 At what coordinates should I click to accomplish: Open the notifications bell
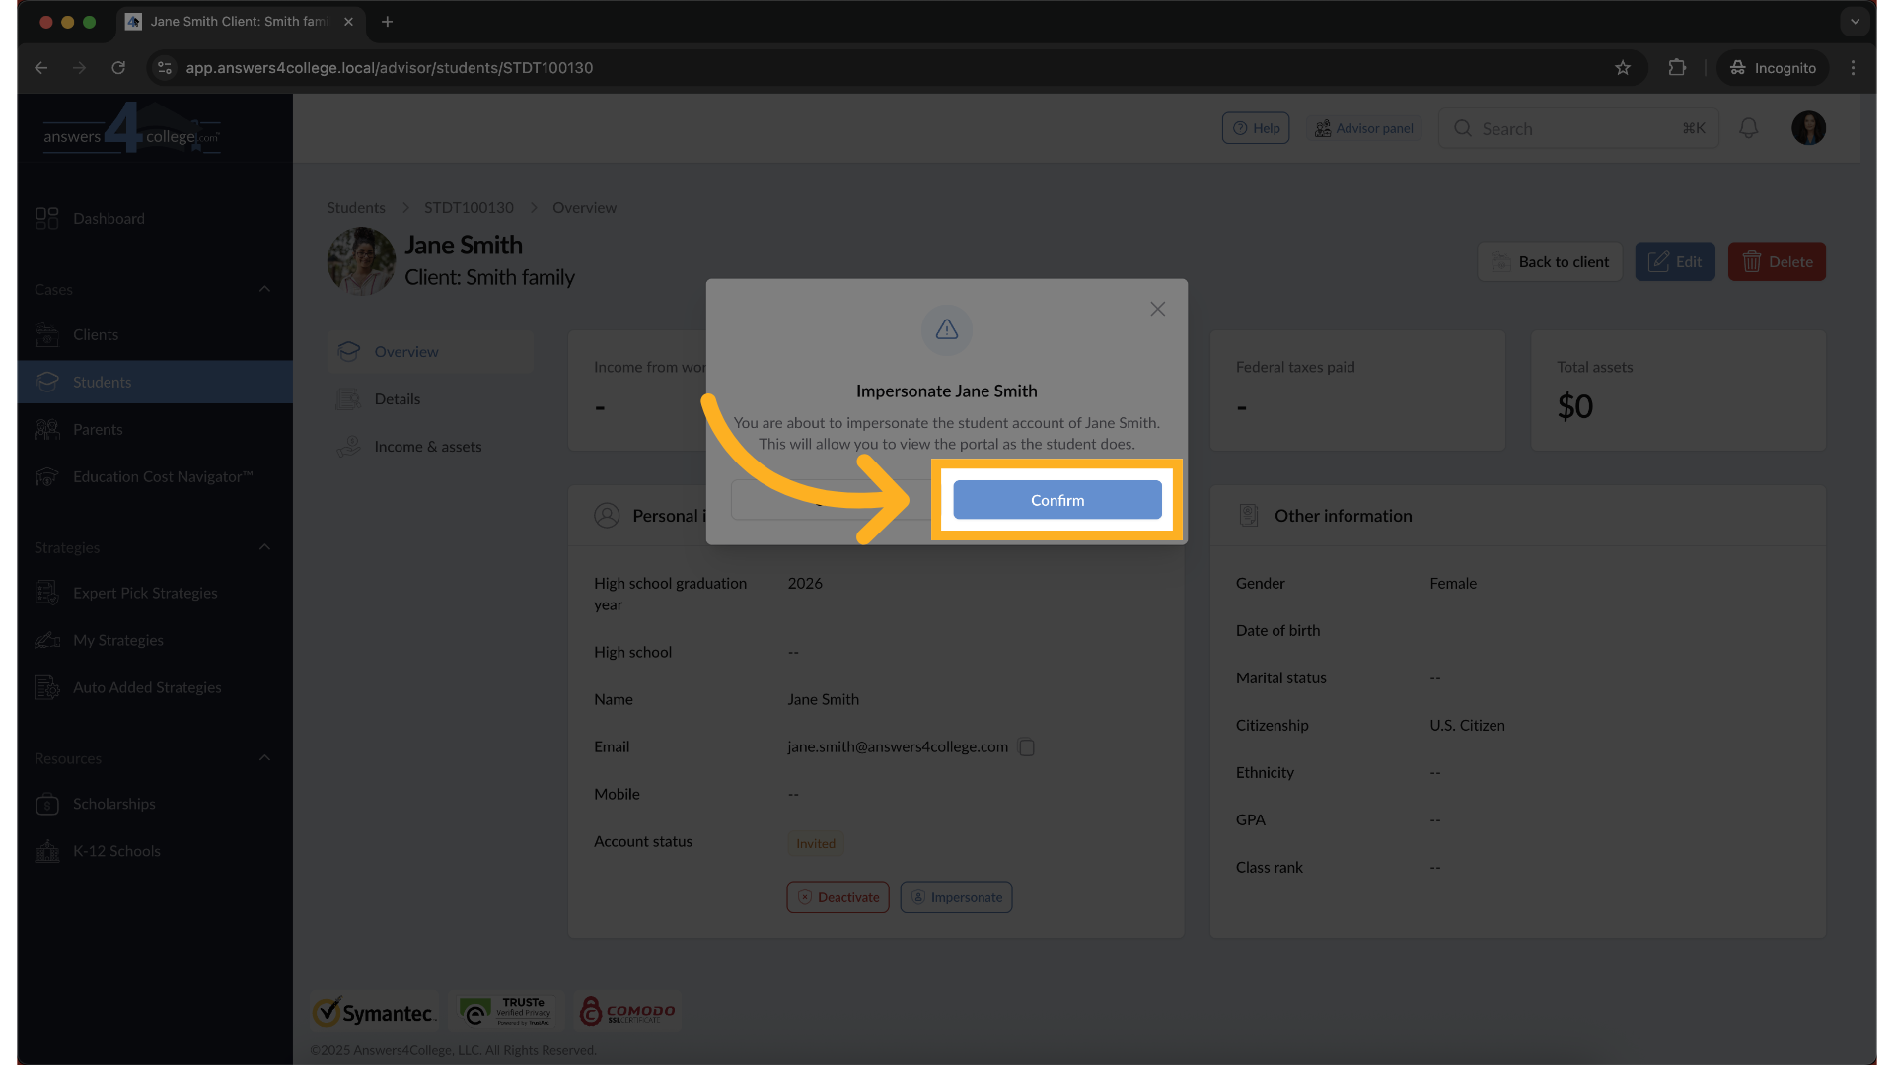[1748, 127]
